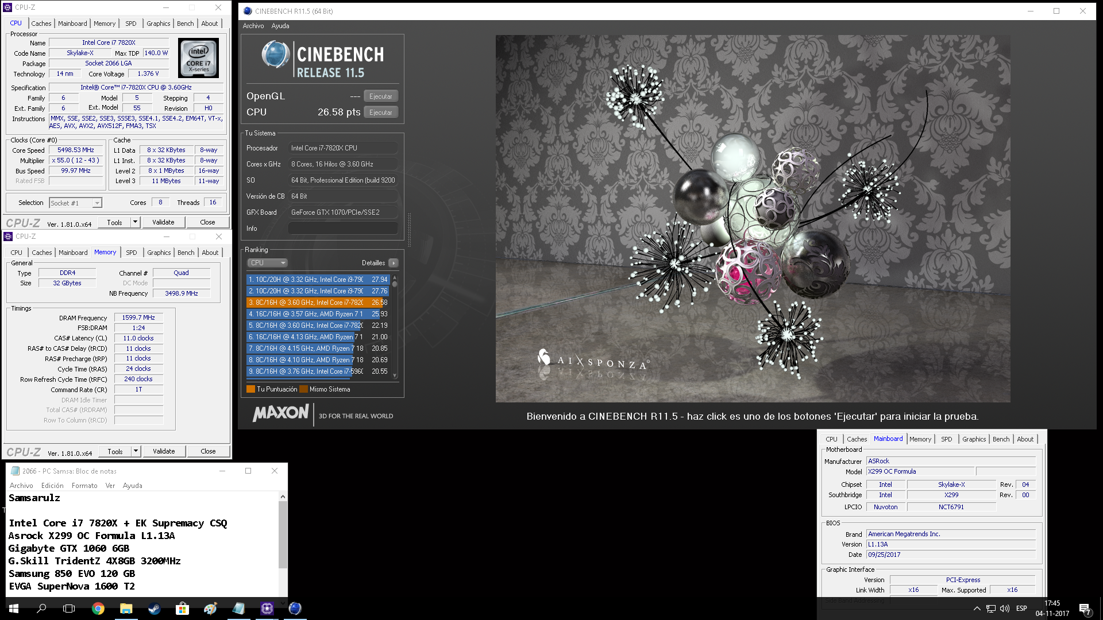This screenshot has width=1103, height=620.
Task: Launch Google Chrome from taskbar
Action: 98,609
